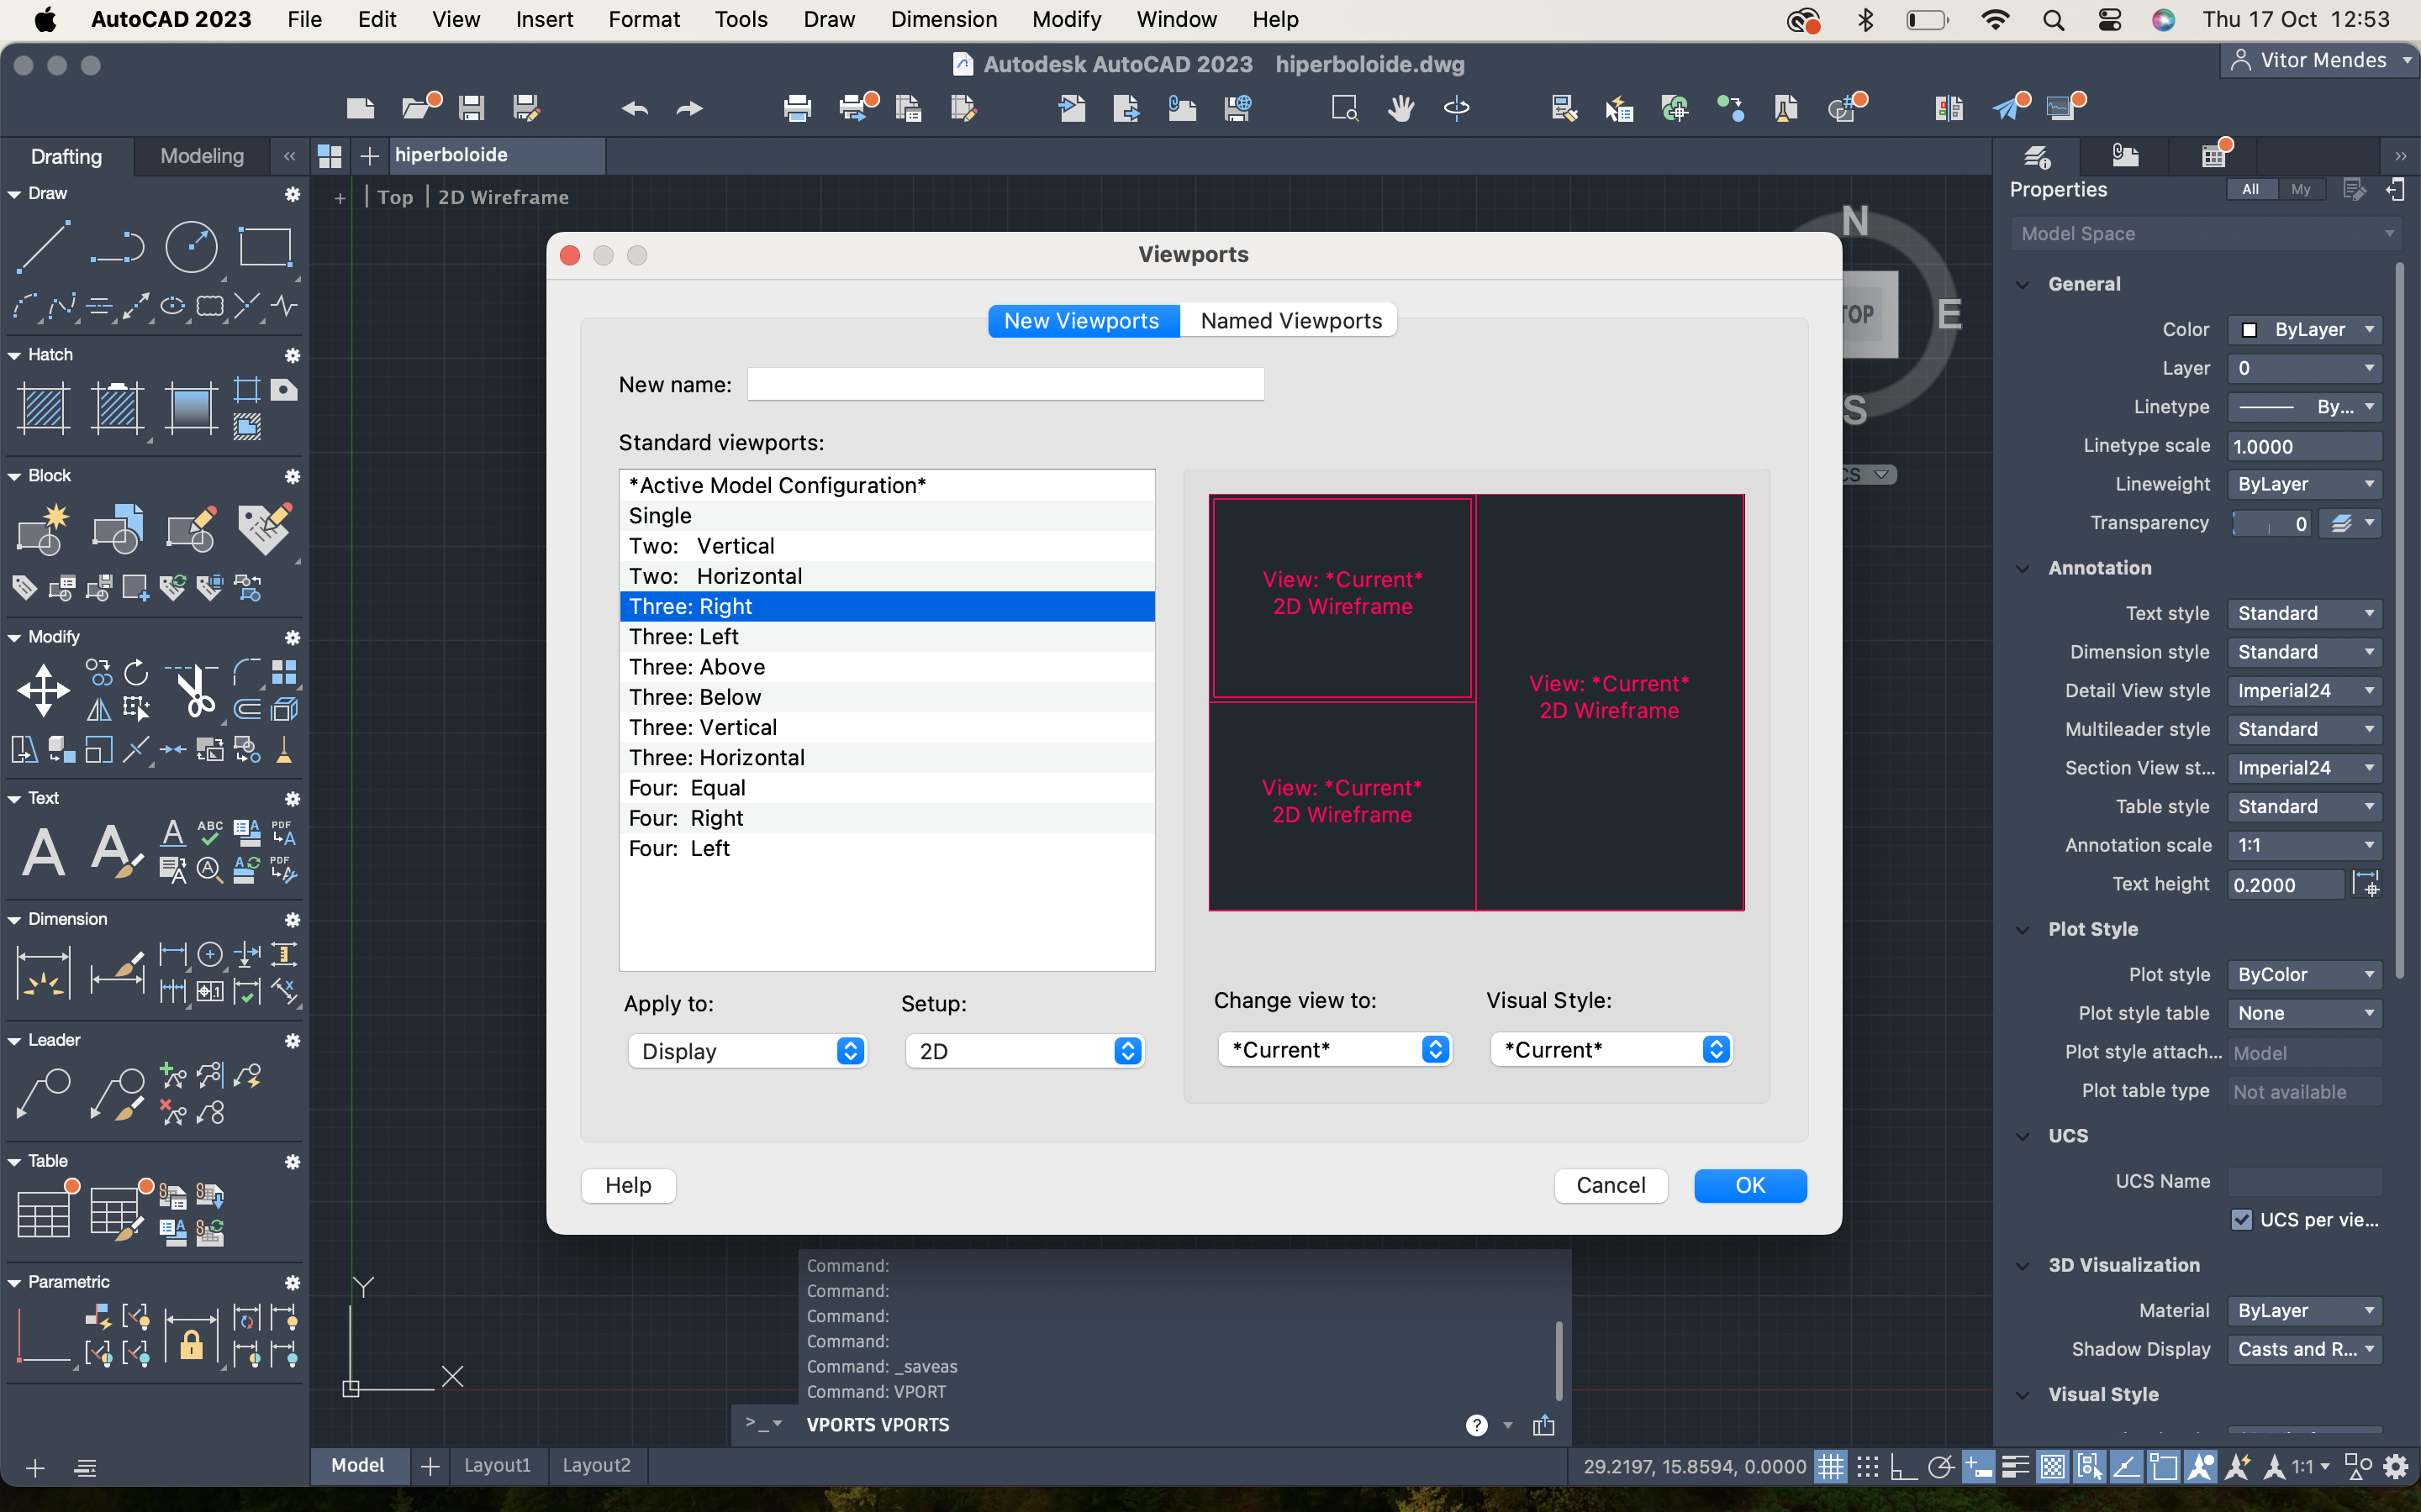Open the Dimension menu
The image size is (2421, 1512).
click(943, 19)
